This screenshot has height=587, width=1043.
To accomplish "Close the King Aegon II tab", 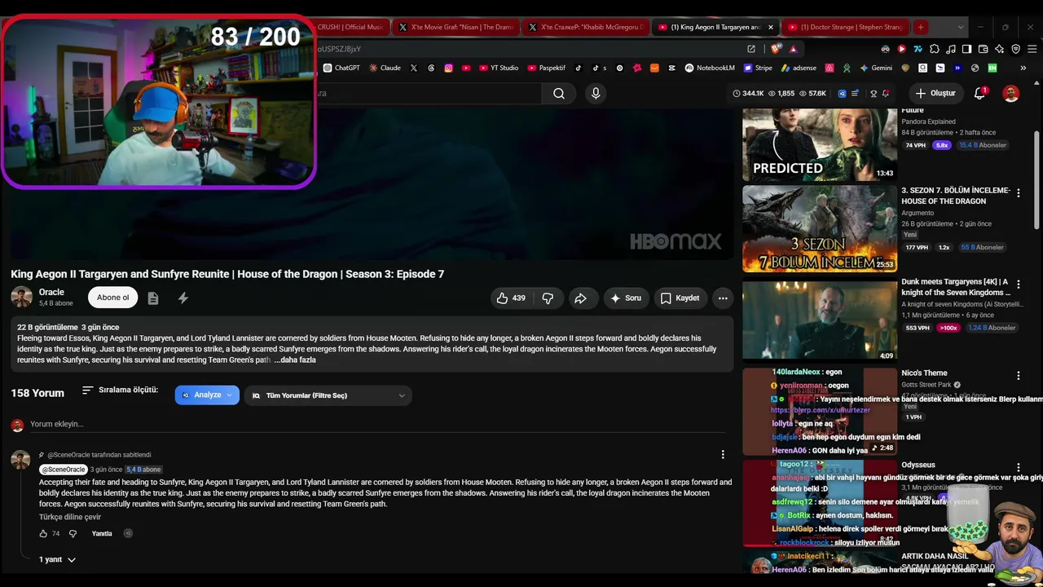I will 771,27.
